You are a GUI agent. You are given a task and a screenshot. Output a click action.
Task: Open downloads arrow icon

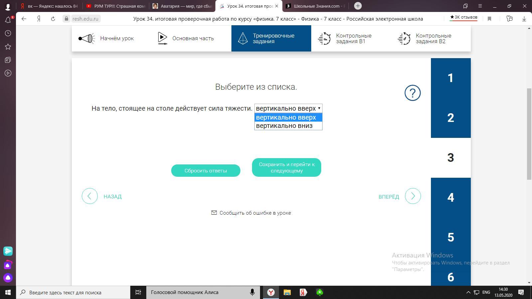pyautogui.click(x=524, y=19)
